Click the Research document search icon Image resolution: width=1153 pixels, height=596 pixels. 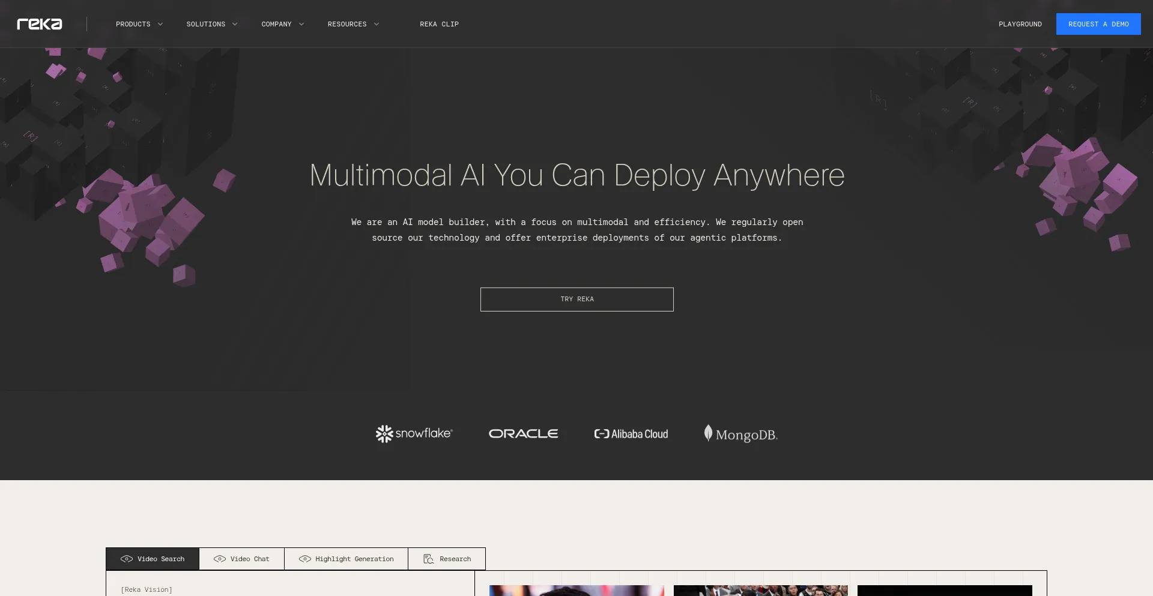click(428, 559)
